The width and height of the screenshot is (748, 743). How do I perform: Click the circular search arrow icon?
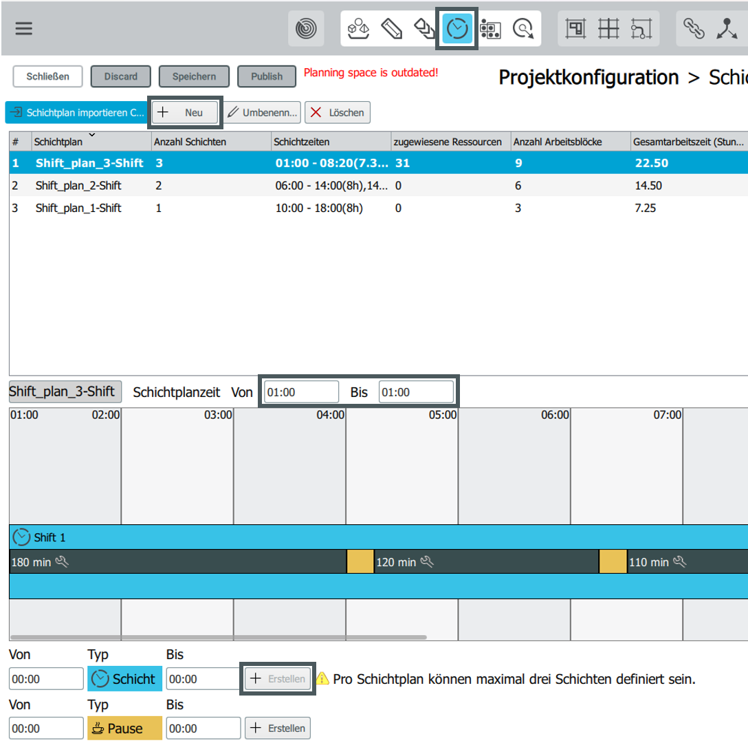[522, 29]
